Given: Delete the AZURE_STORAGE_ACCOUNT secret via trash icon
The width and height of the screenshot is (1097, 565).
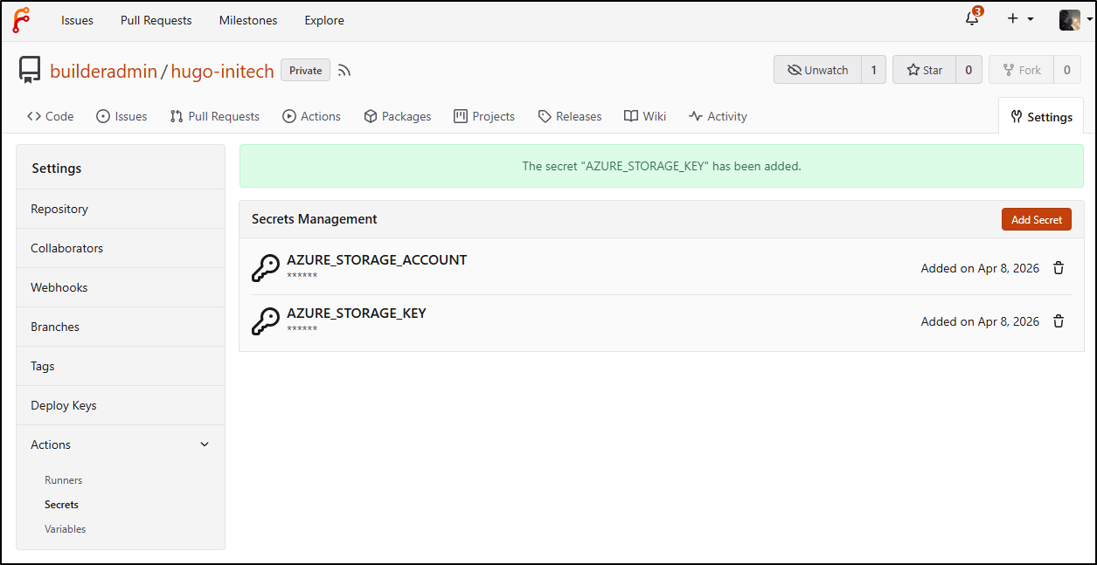Looking at the screenshot, I should 1059,268.
